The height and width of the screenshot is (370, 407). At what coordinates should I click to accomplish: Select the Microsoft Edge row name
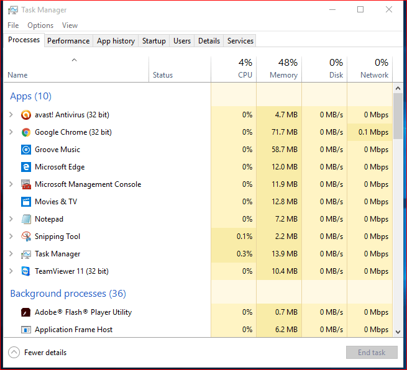pos(60,167)
